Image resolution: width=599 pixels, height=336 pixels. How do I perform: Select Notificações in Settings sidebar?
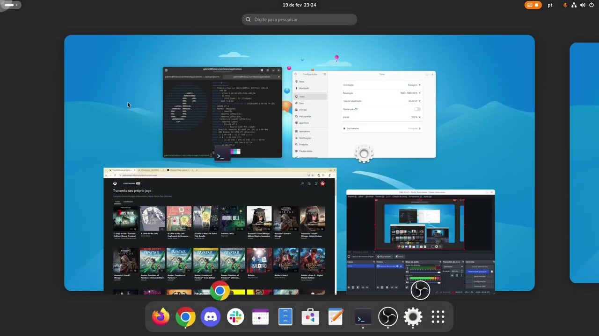tap(310, 138)
